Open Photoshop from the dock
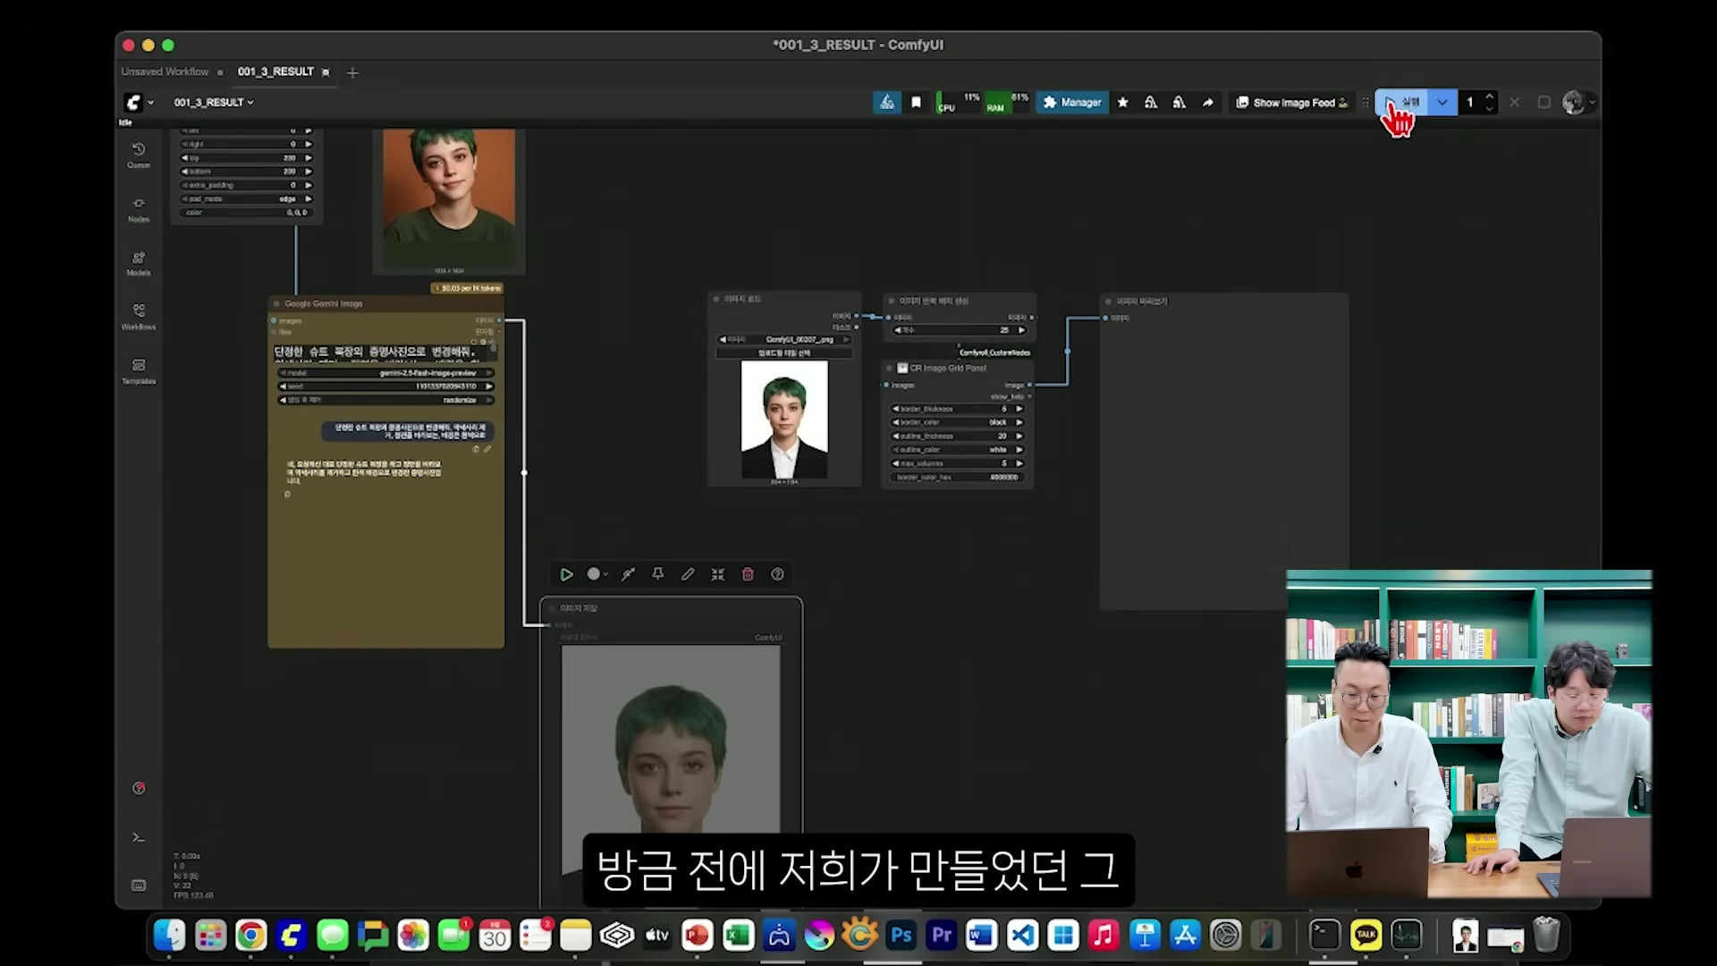1717x966 pixels. (x=901, y=936)
